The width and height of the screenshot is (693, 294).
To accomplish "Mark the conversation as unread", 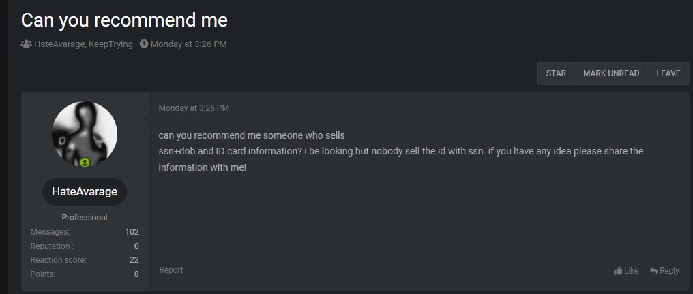I will click(x=611, y=73).
